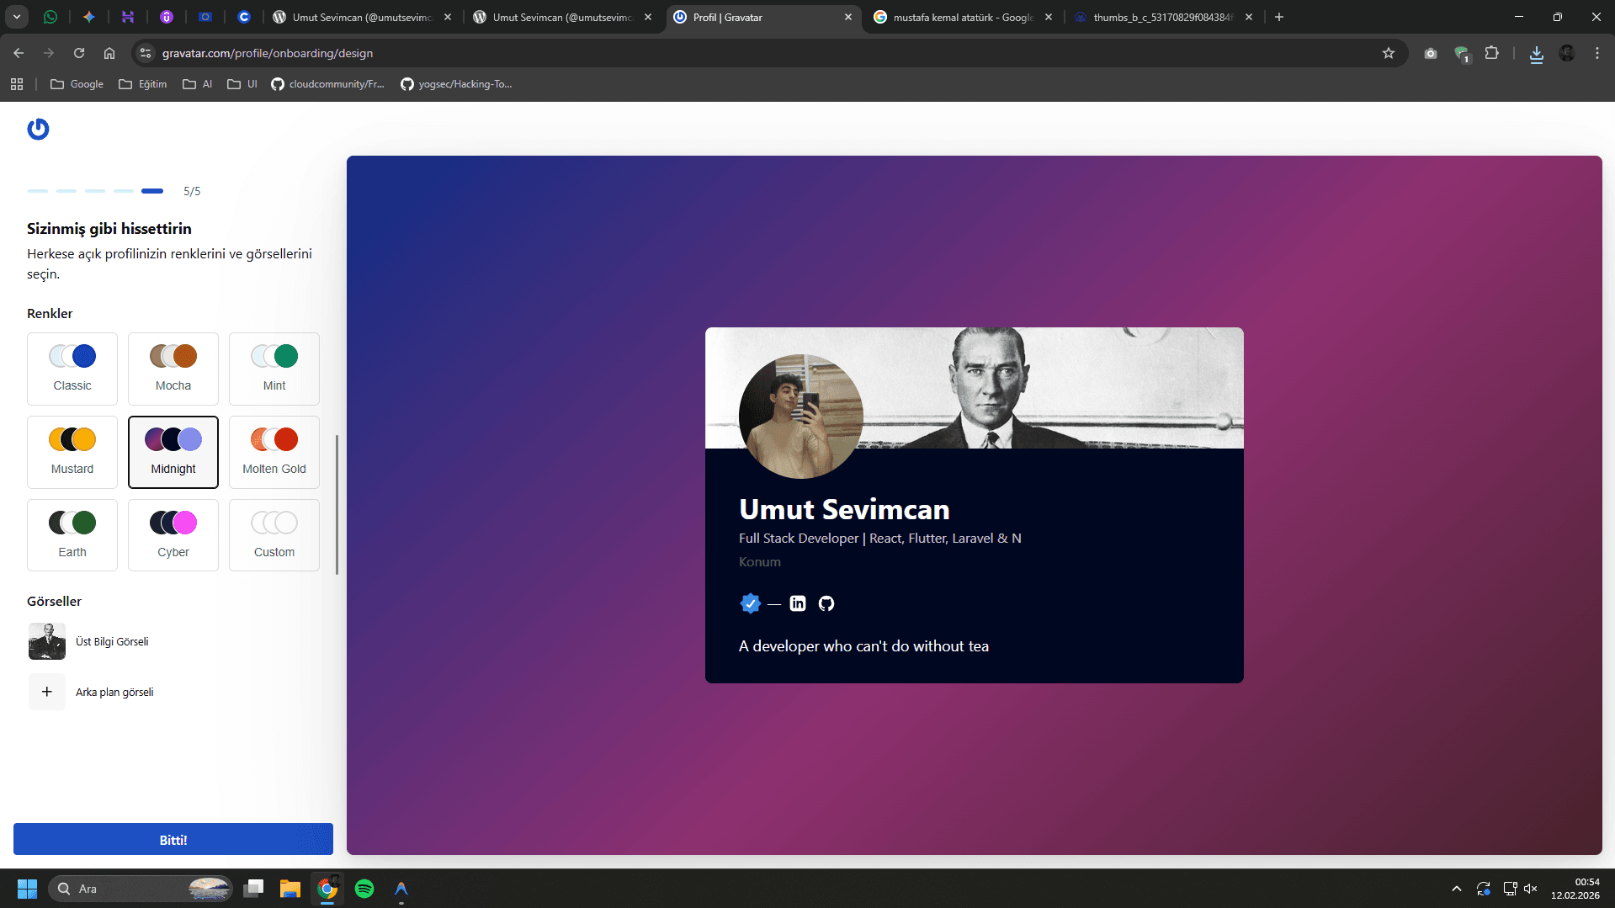Open the Custom color option
1615x908 pixels.
click(274, 535)
